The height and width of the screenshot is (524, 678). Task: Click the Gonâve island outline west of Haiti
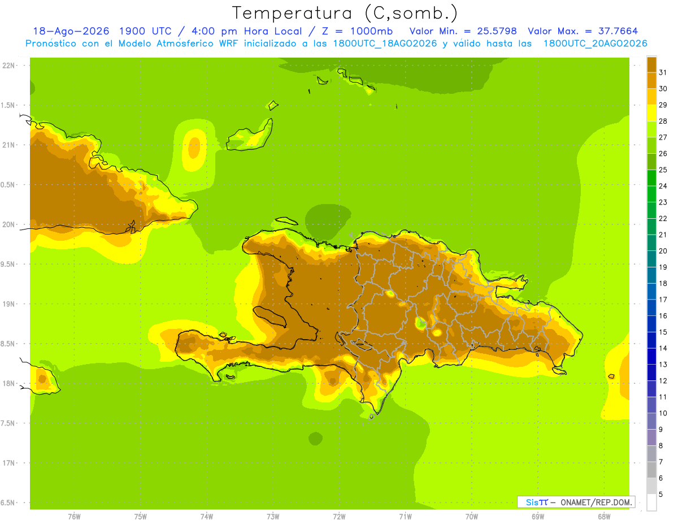pos(271,317)
